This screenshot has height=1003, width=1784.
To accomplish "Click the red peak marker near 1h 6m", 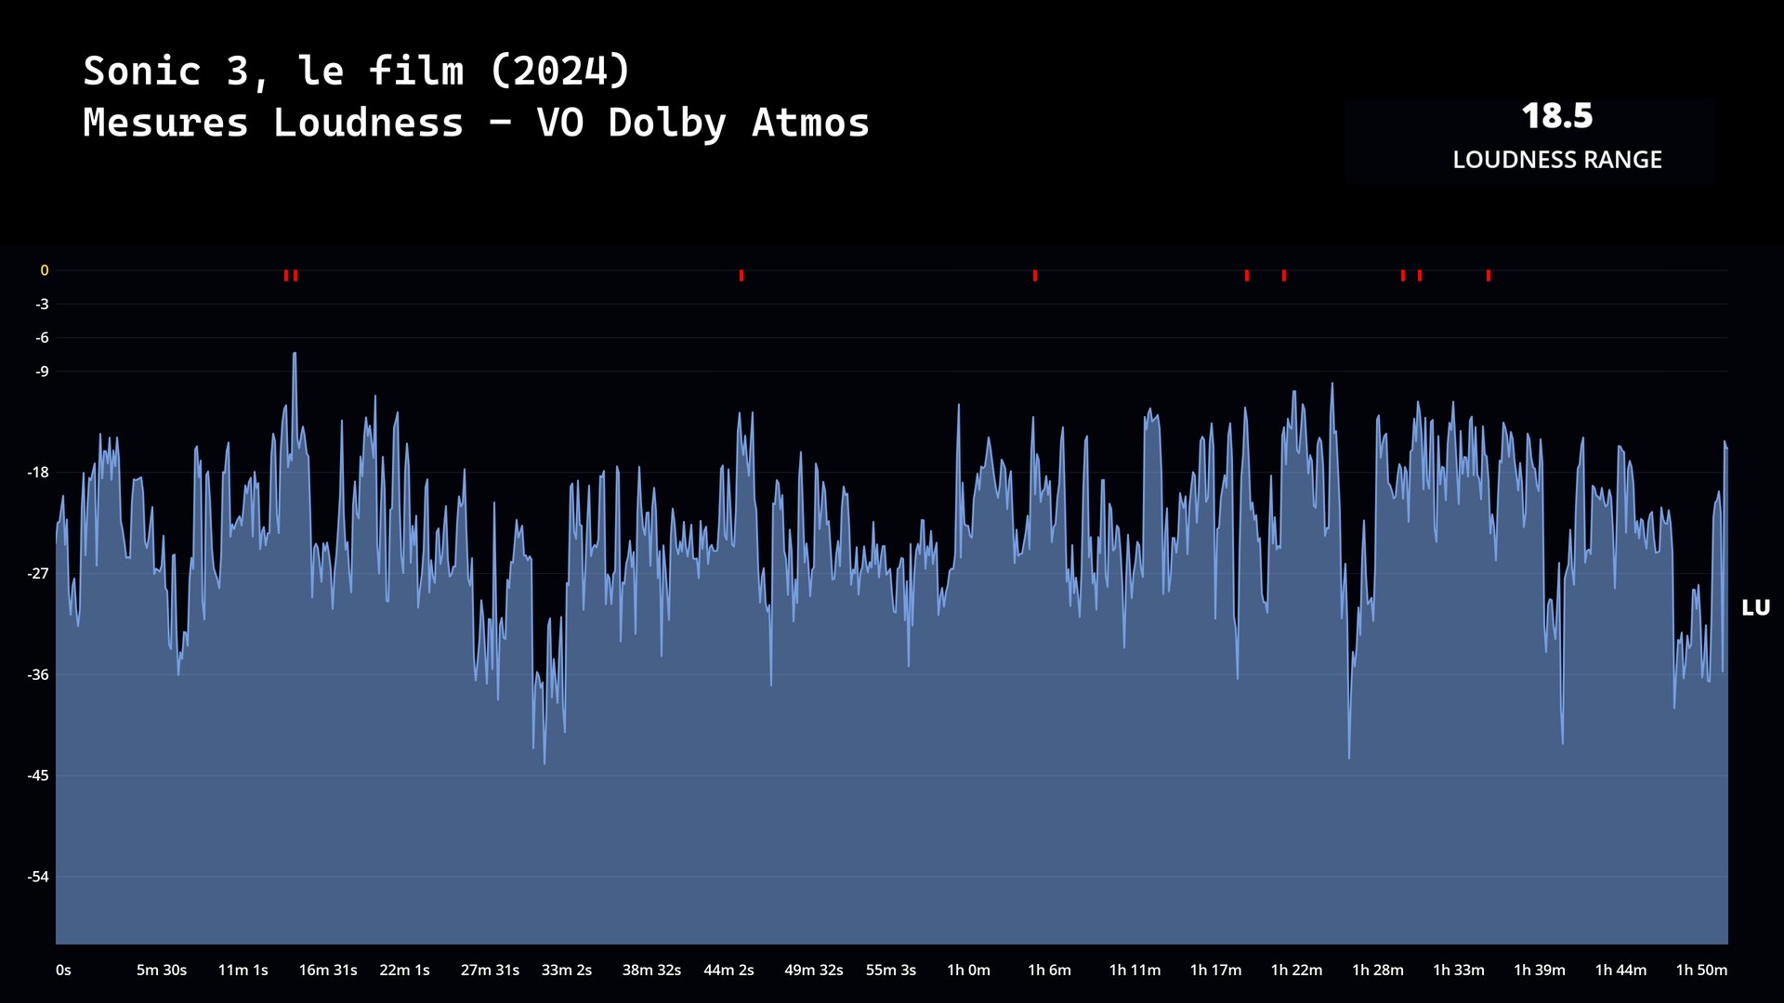I will 1034,275.
